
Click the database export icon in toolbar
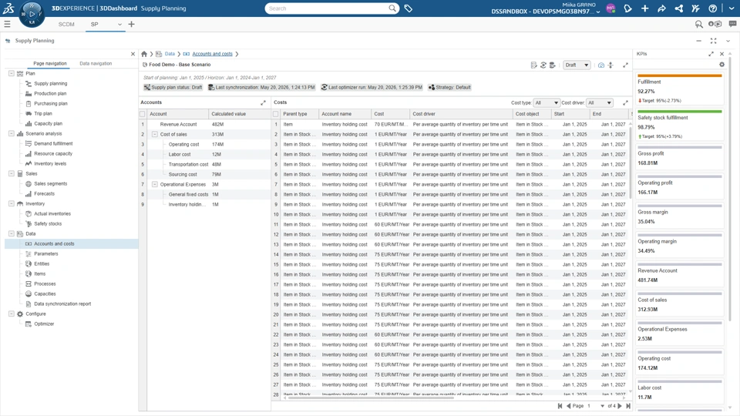pyautogui.click(x=553, y=65)
